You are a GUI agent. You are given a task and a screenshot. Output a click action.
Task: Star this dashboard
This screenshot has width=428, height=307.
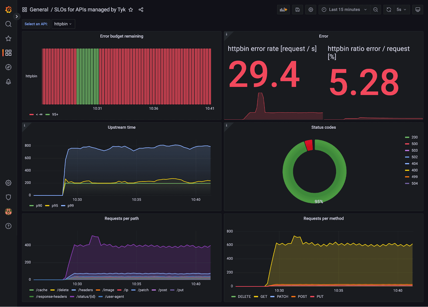click(131, 10)
